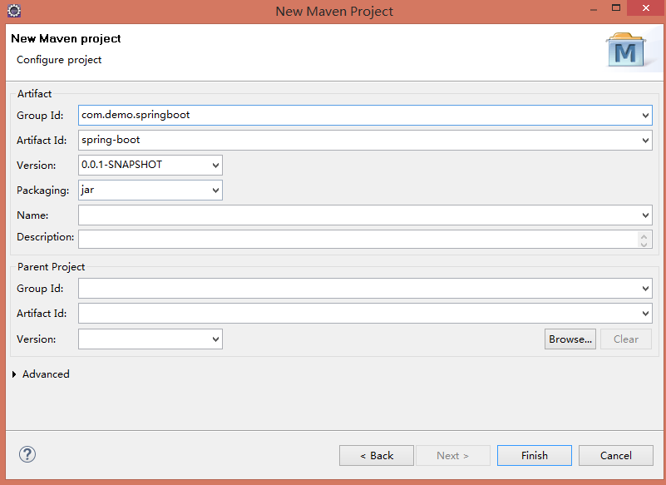
Task: Maximize the New Maven Project window
Action: pos(616,8)
